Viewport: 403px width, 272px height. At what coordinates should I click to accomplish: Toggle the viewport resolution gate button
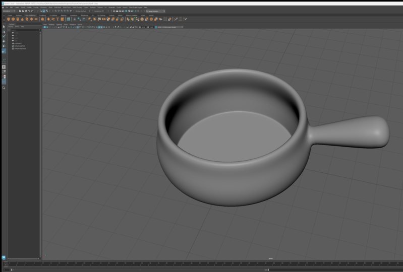tap(83, 27)
